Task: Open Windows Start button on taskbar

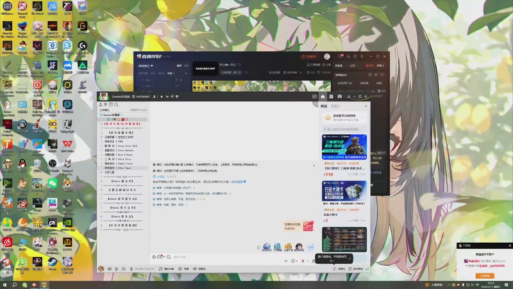Action: coord(4,285)
